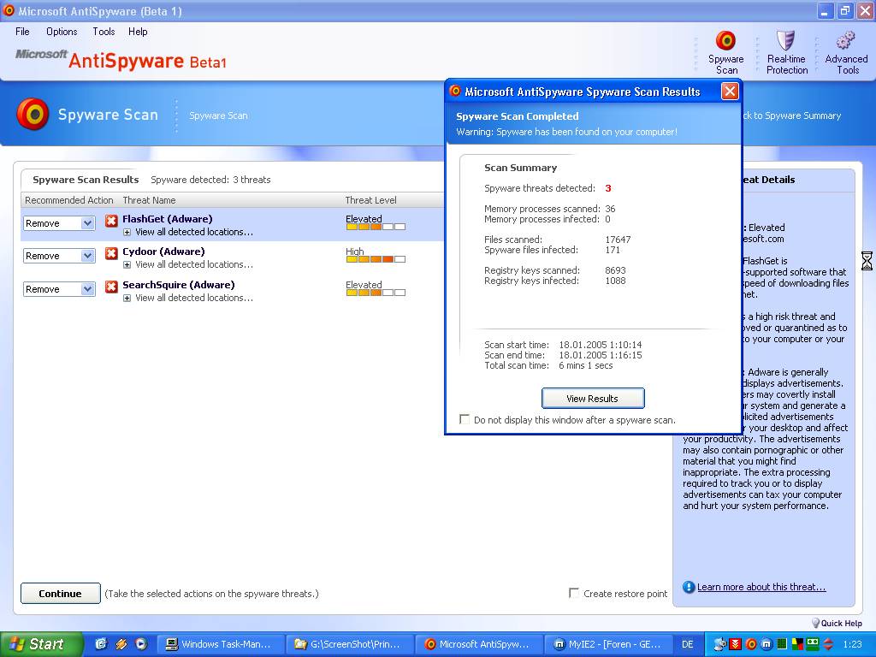Enable Create restore point checkbox
The height and width of the screenshot is (657, 876).
(574, 593)
